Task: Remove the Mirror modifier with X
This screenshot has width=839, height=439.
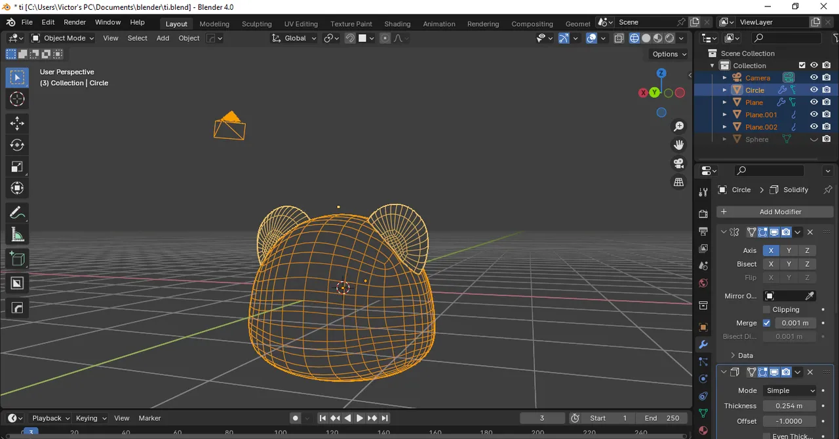Action: [810, 232]
